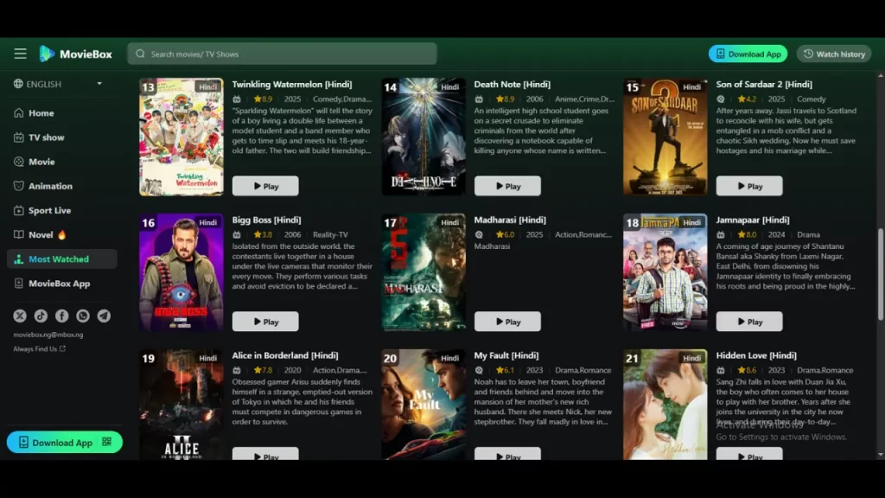Open the Telegram social icon
885x498 pixels.
104,316
